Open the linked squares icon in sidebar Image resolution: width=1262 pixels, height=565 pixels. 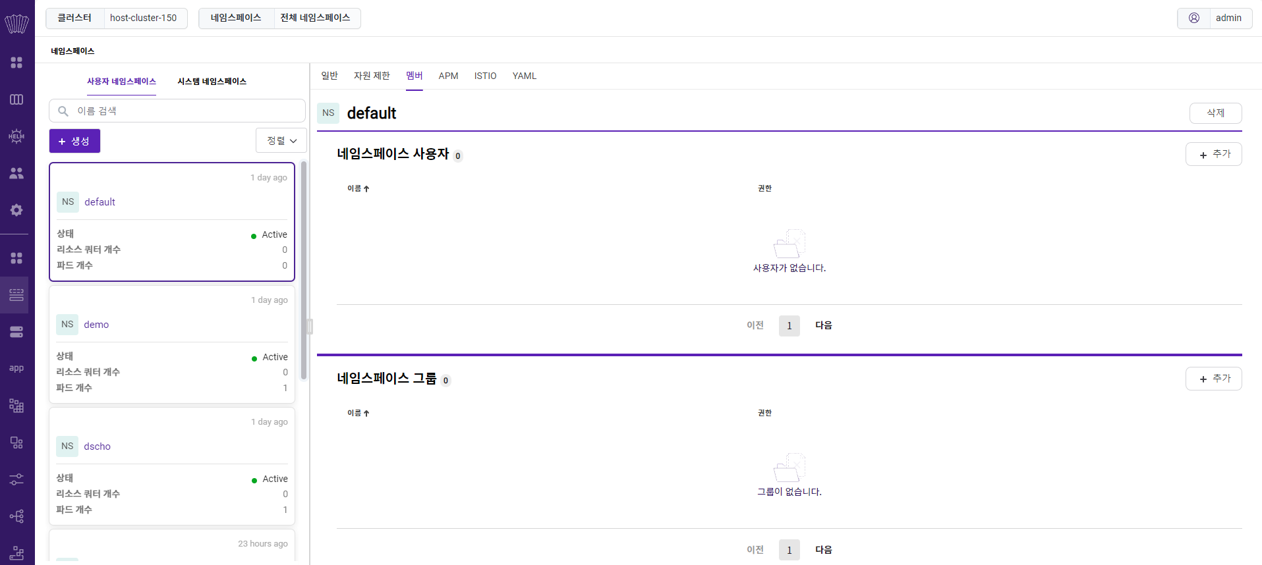[16, 442]
